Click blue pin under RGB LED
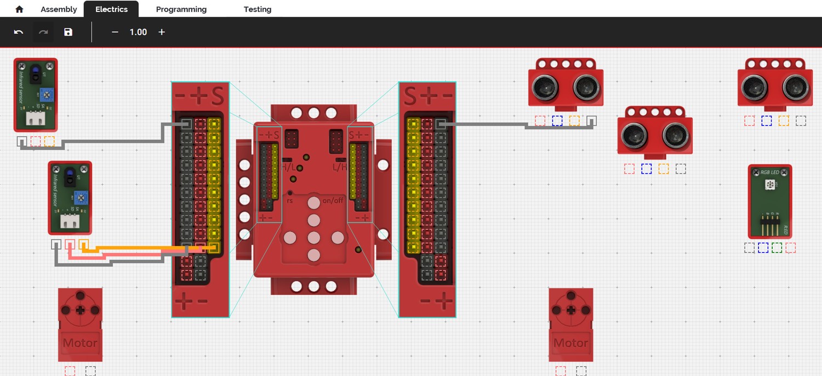 pyautogui.click(x=763, y=248)
